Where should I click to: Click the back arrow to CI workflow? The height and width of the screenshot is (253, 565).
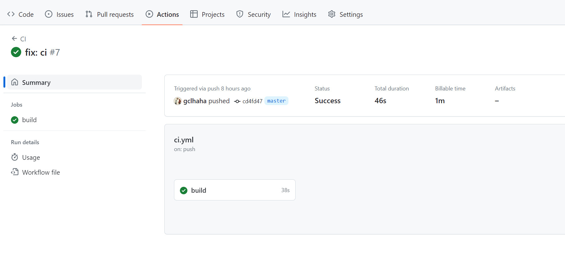[14, 39]
